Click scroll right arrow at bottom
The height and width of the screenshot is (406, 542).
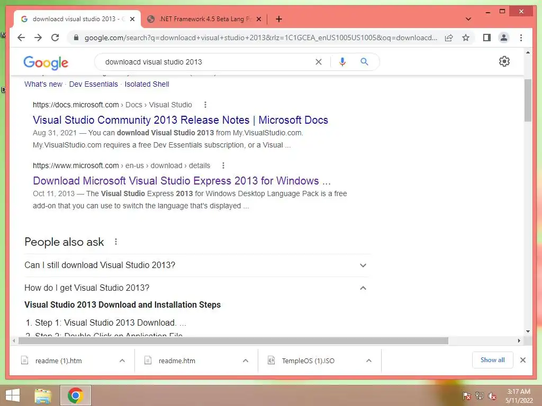(x=519, y=341)
